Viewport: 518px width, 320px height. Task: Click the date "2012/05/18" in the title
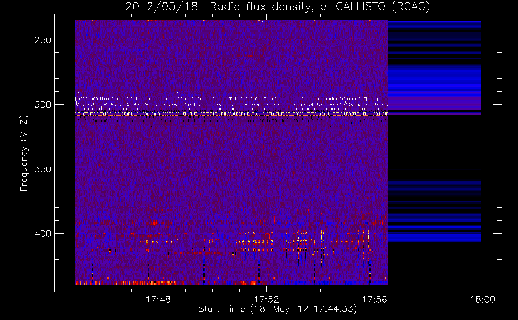tap(161, 6)
